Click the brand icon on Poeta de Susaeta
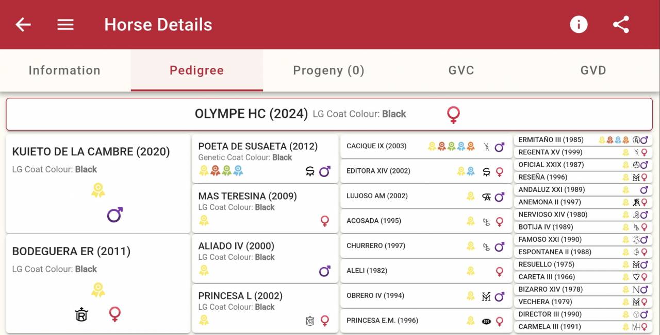Image resolution: width=660 pixels, height=335 pixels. point(310,171)
